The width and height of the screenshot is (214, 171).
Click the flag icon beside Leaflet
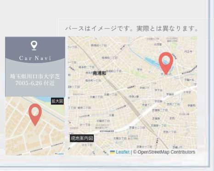tap(113, 152)
